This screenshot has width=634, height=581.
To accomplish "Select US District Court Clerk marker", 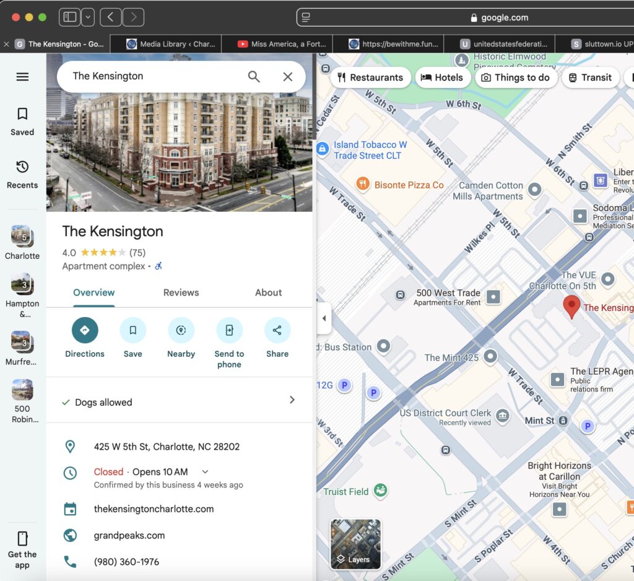I will (503, 416).
